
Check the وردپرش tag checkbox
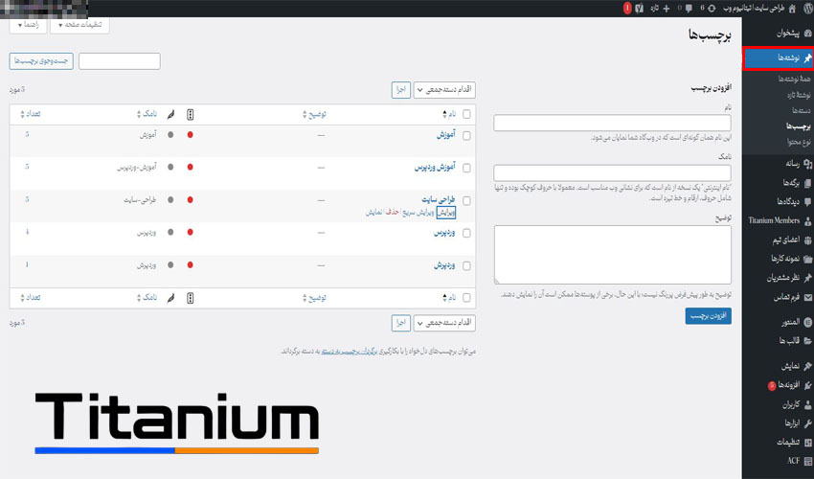466,266
